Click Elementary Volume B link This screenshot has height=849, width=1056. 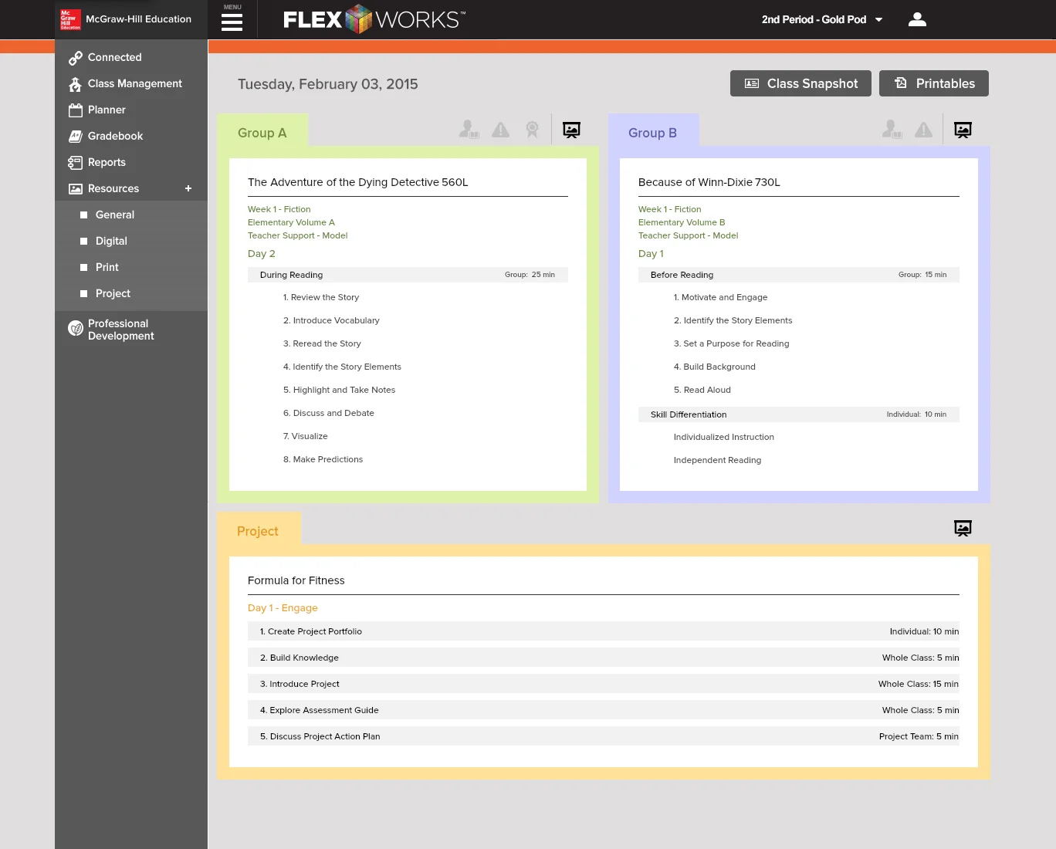682,222
